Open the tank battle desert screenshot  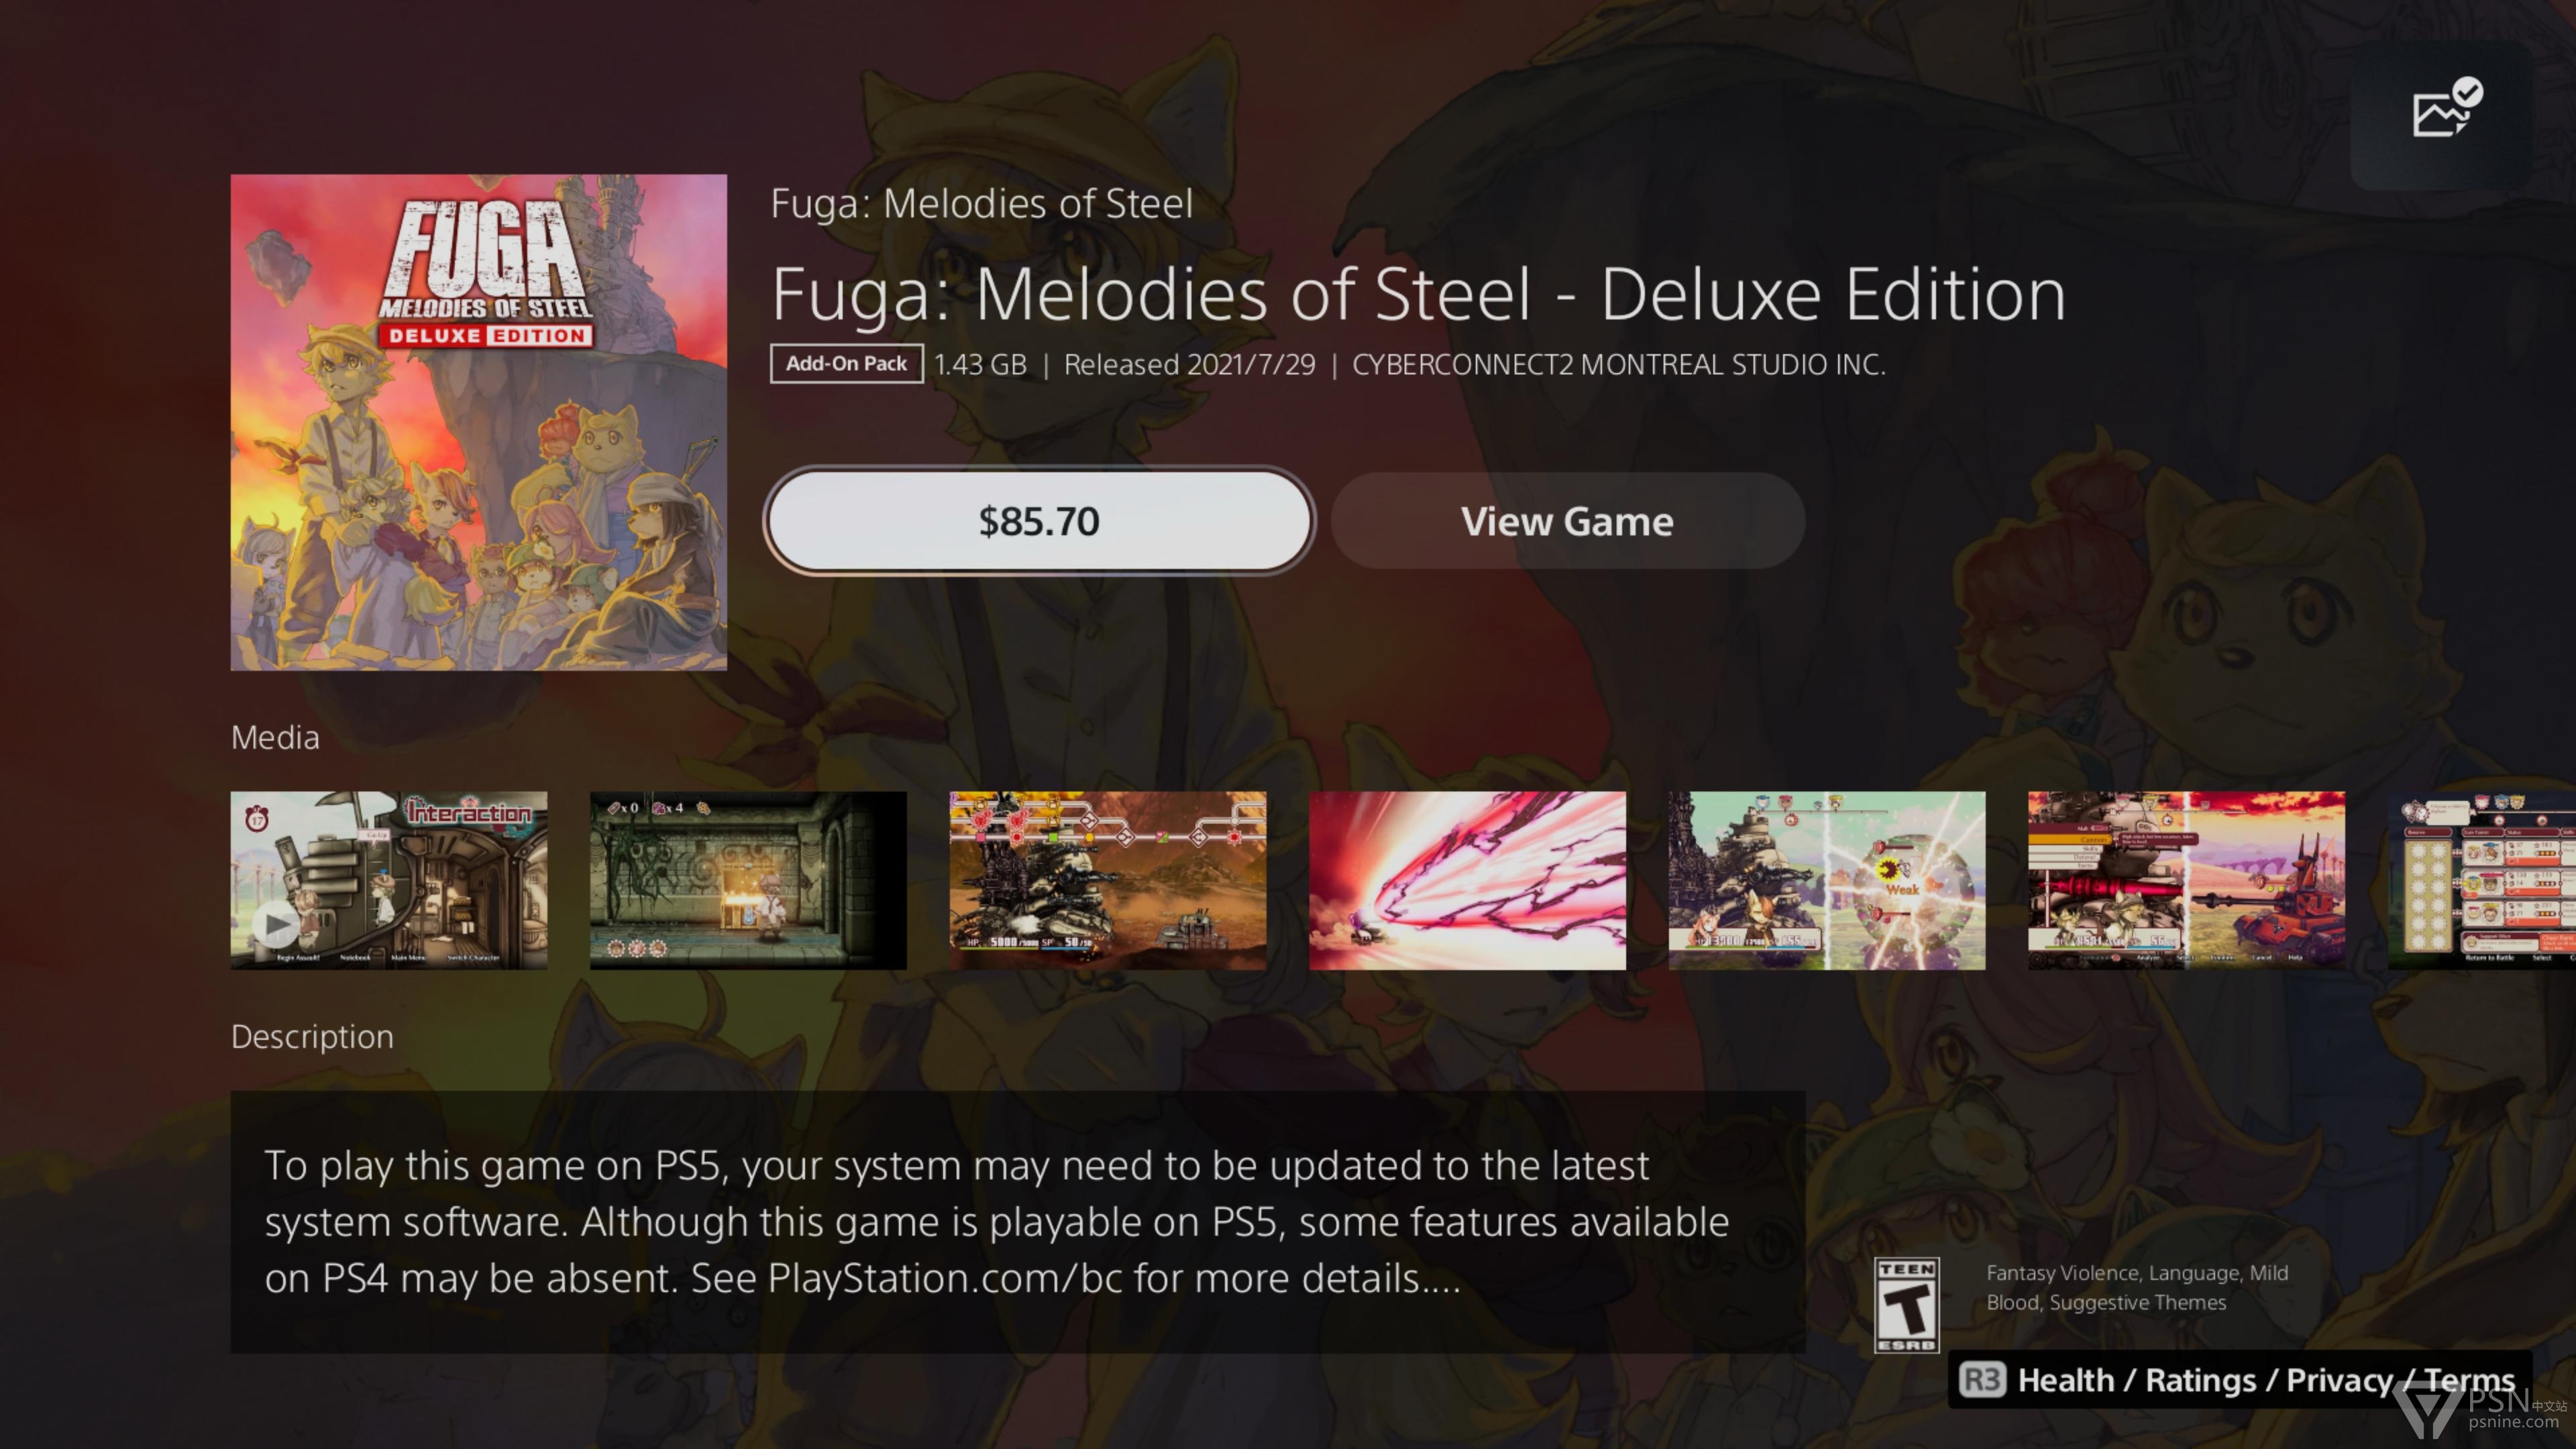pos(1107,880)
